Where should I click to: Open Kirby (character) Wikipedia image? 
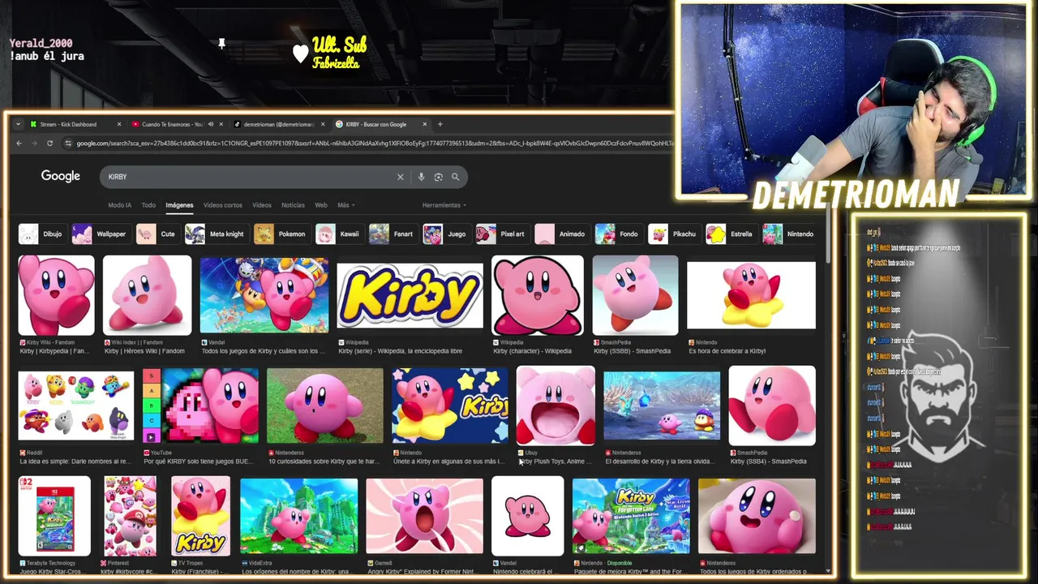point(537,295)
